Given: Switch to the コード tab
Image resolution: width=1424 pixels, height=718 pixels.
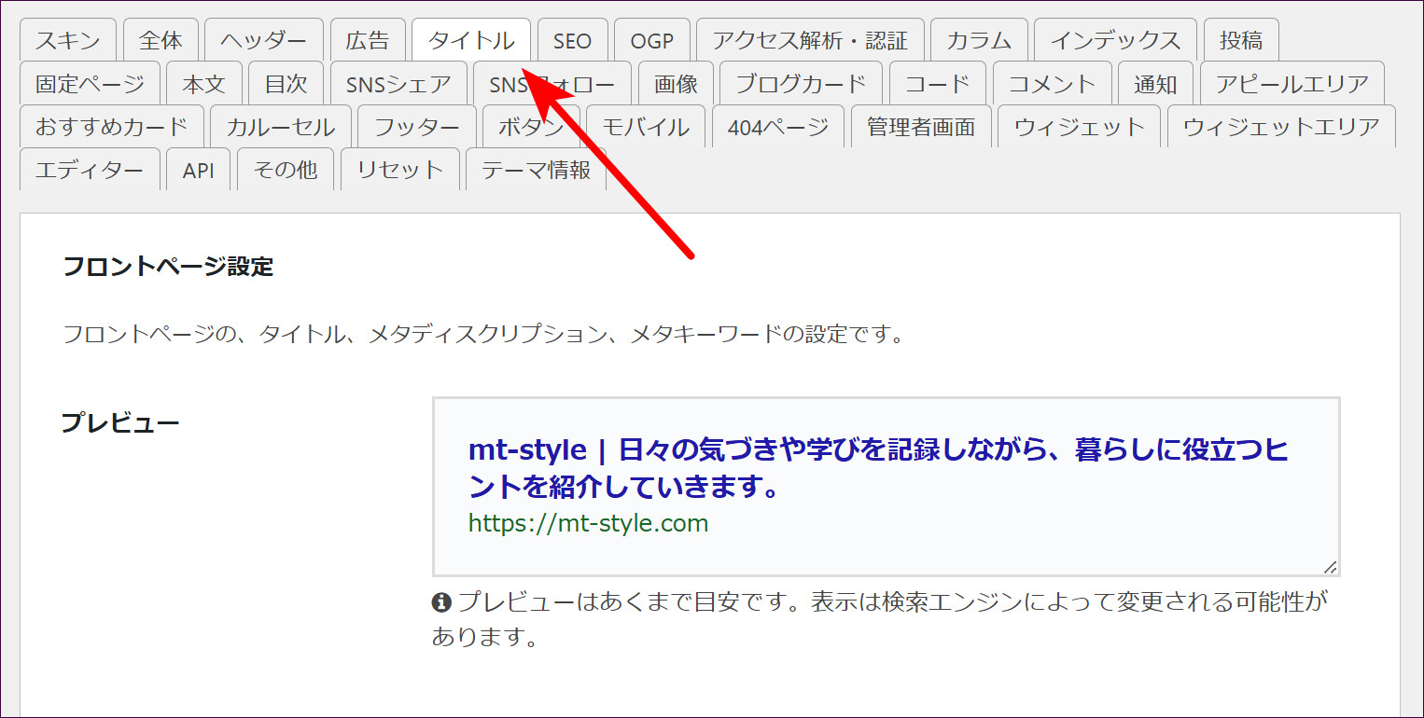Looking at the screenshot, I should click(938, 84).
